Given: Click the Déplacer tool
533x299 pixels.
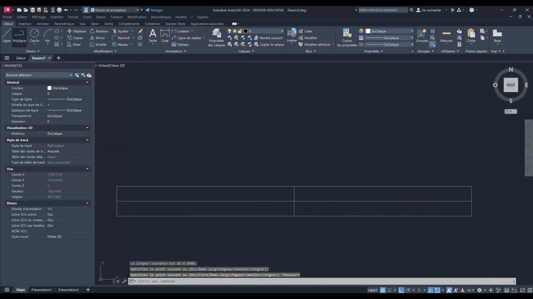Looking at the screenshot, I should (77, 31).
